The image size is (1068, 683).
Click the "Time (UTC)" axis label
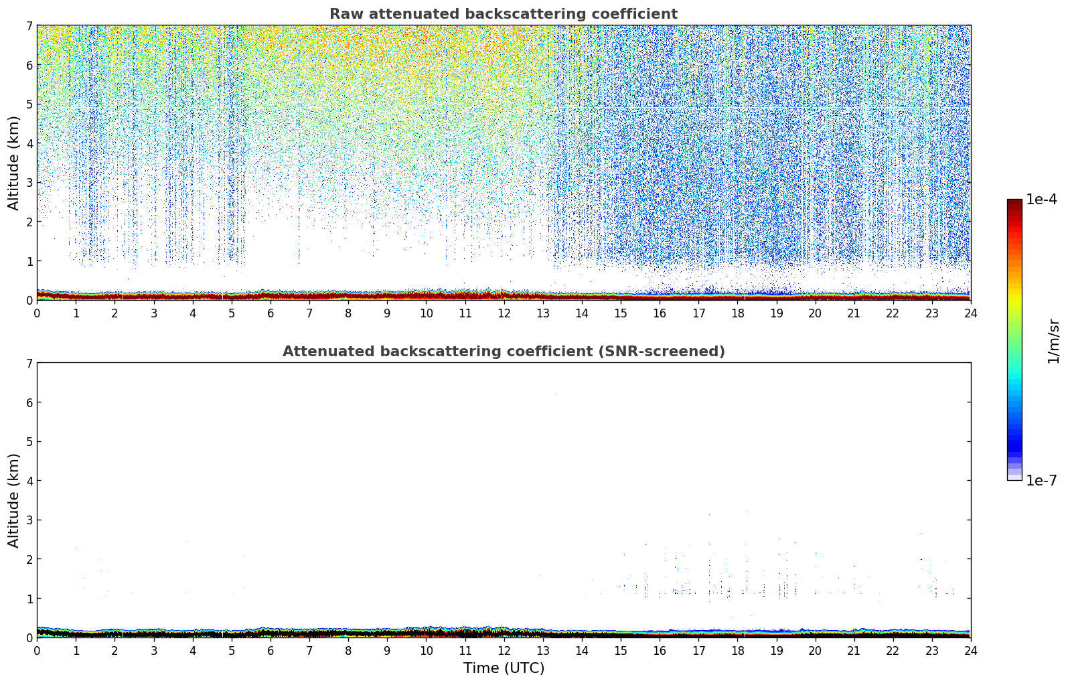[x=504, y=668]
